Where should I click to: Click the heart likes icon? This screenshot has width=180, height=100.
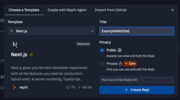(x=68, y=87)
